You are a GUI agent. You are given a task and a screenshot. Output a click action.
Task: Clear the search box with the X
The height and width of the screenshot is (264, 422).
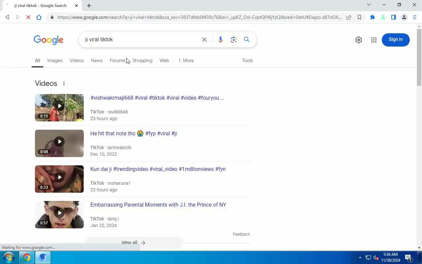click(204, 40)
